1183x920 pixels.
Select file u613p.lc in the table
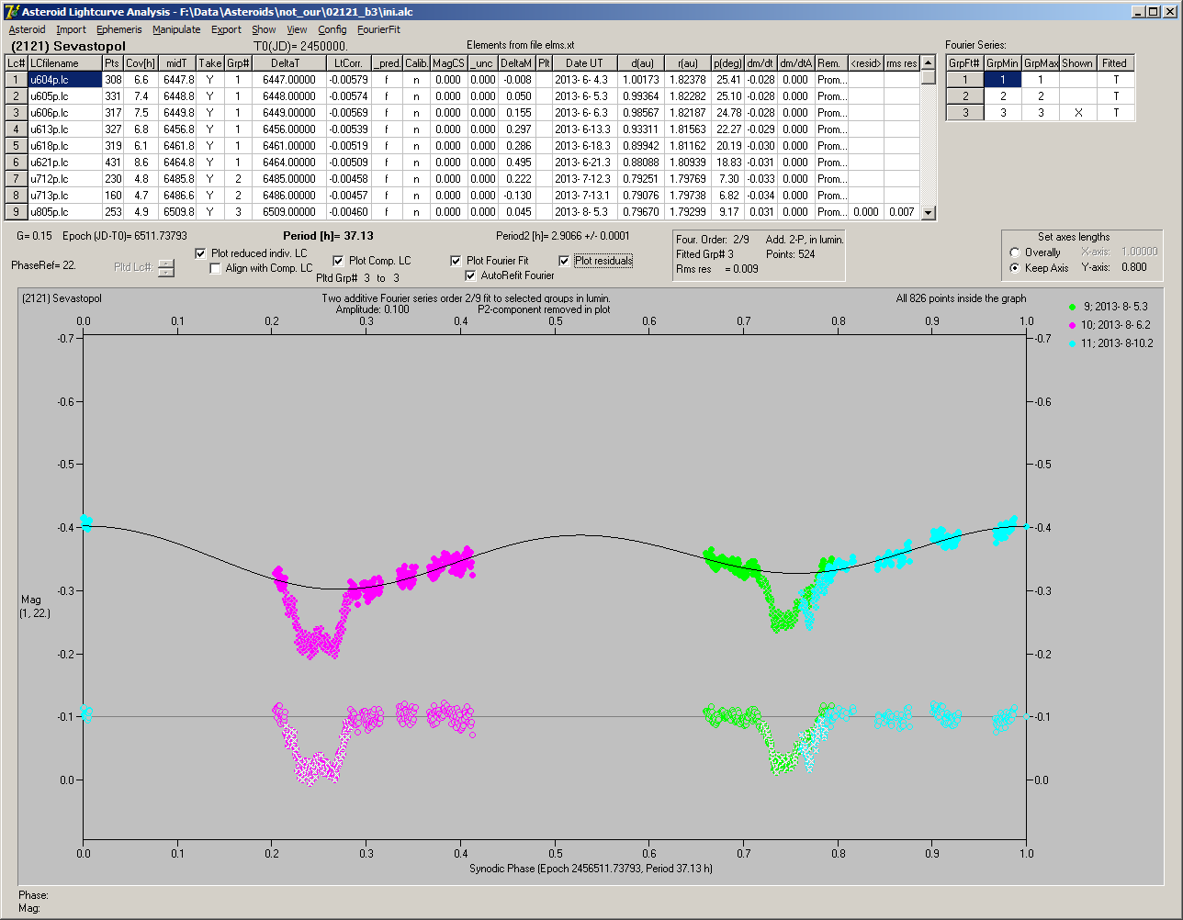tap(63, 129)
